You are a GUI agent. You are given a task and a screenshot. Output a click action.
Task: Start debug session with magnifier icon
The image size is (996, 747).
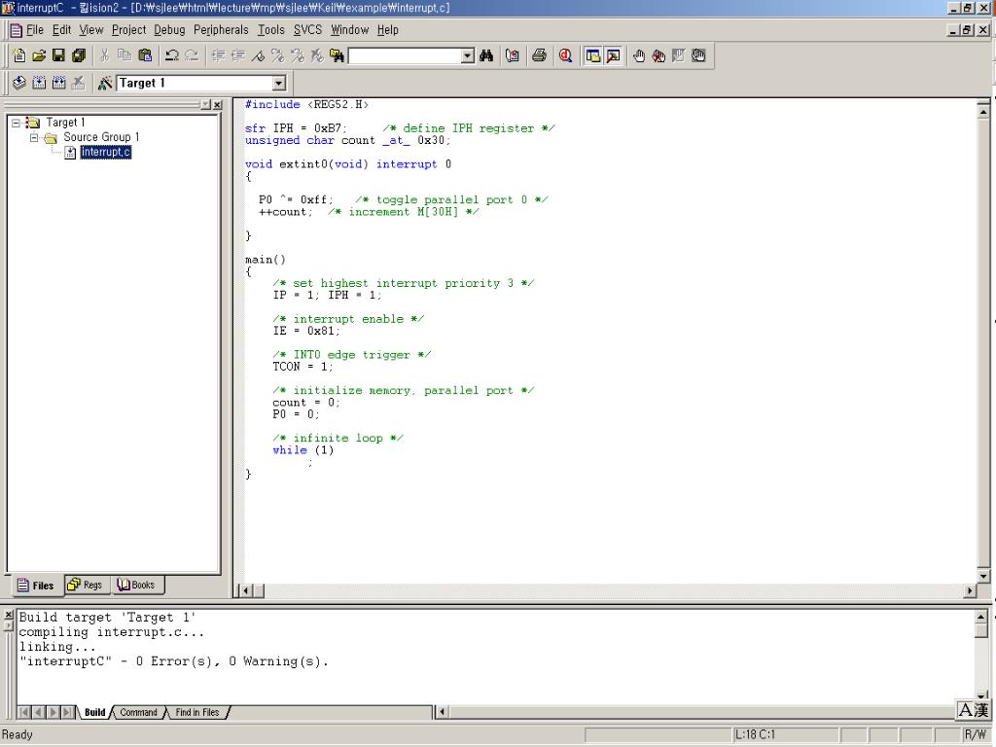coord(565,56)
